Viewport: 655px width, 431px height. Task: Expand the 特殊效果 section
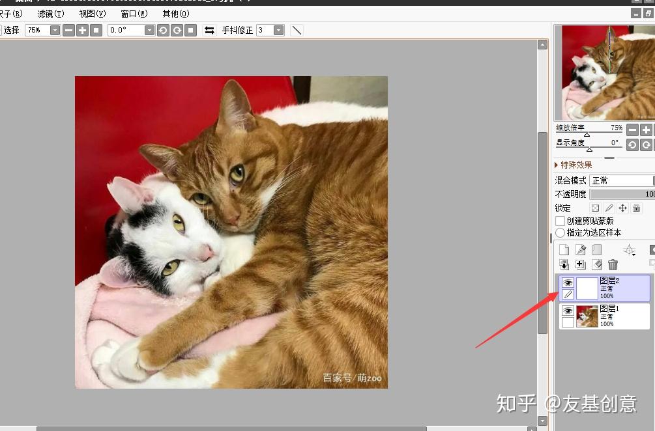573,165
